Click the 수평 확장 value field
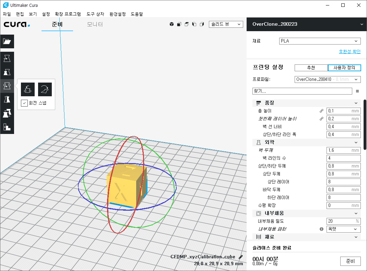367x271 pixels. point(343,206)
